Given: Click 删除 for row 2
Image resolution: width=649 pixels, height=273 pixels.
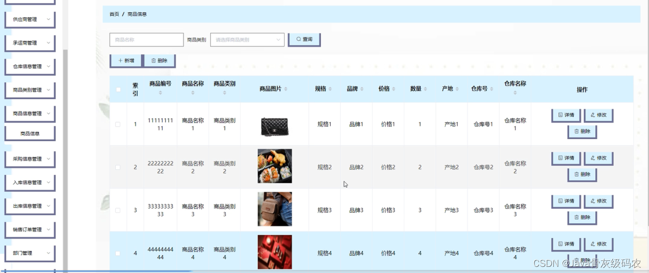Looking at the screenshot, I should pos(582,174).
